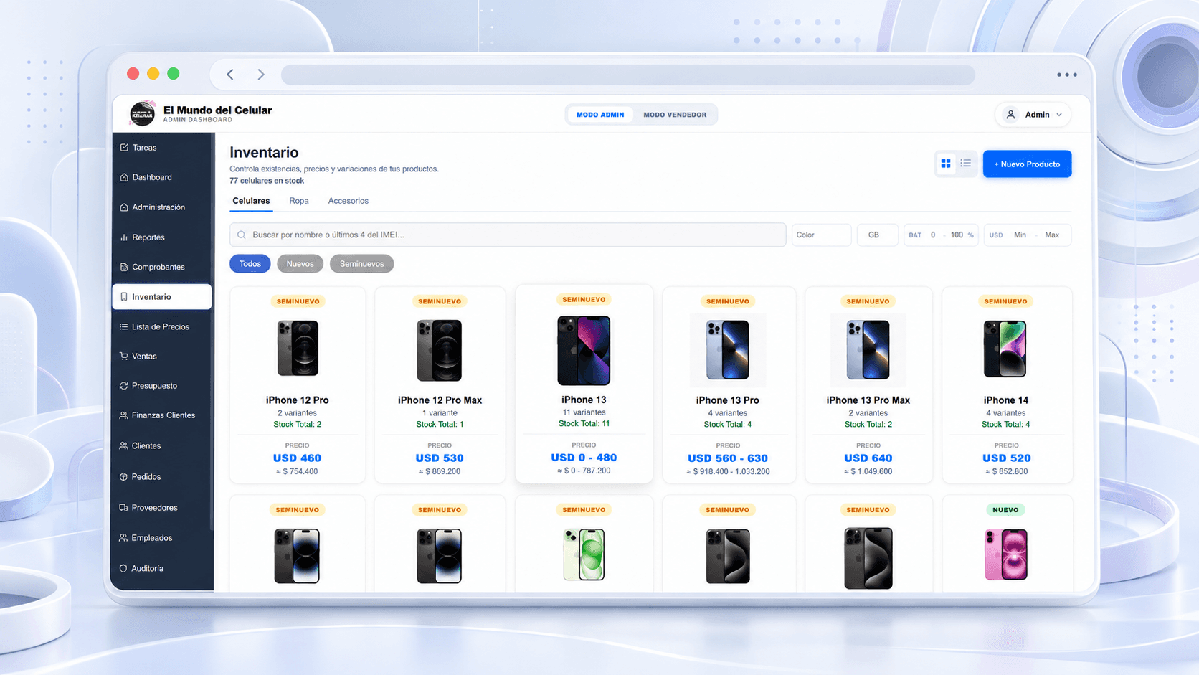1199x675 pixels.
Task: Select the Celulares tab
Action: tap(251, 201)
